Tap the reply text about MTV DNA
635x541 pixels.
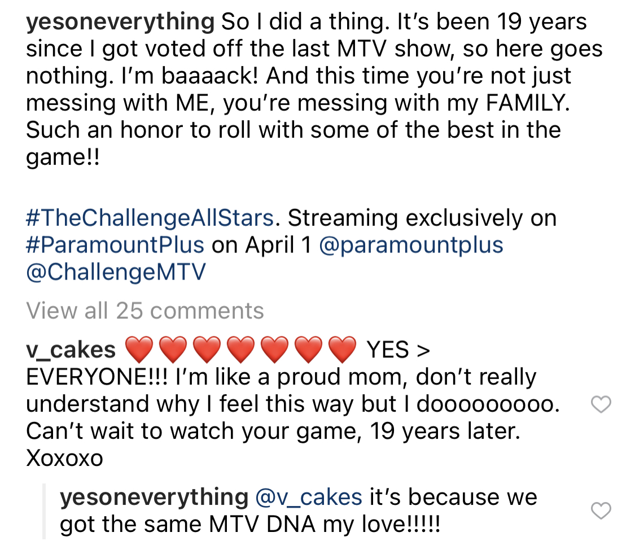point(299,511)
